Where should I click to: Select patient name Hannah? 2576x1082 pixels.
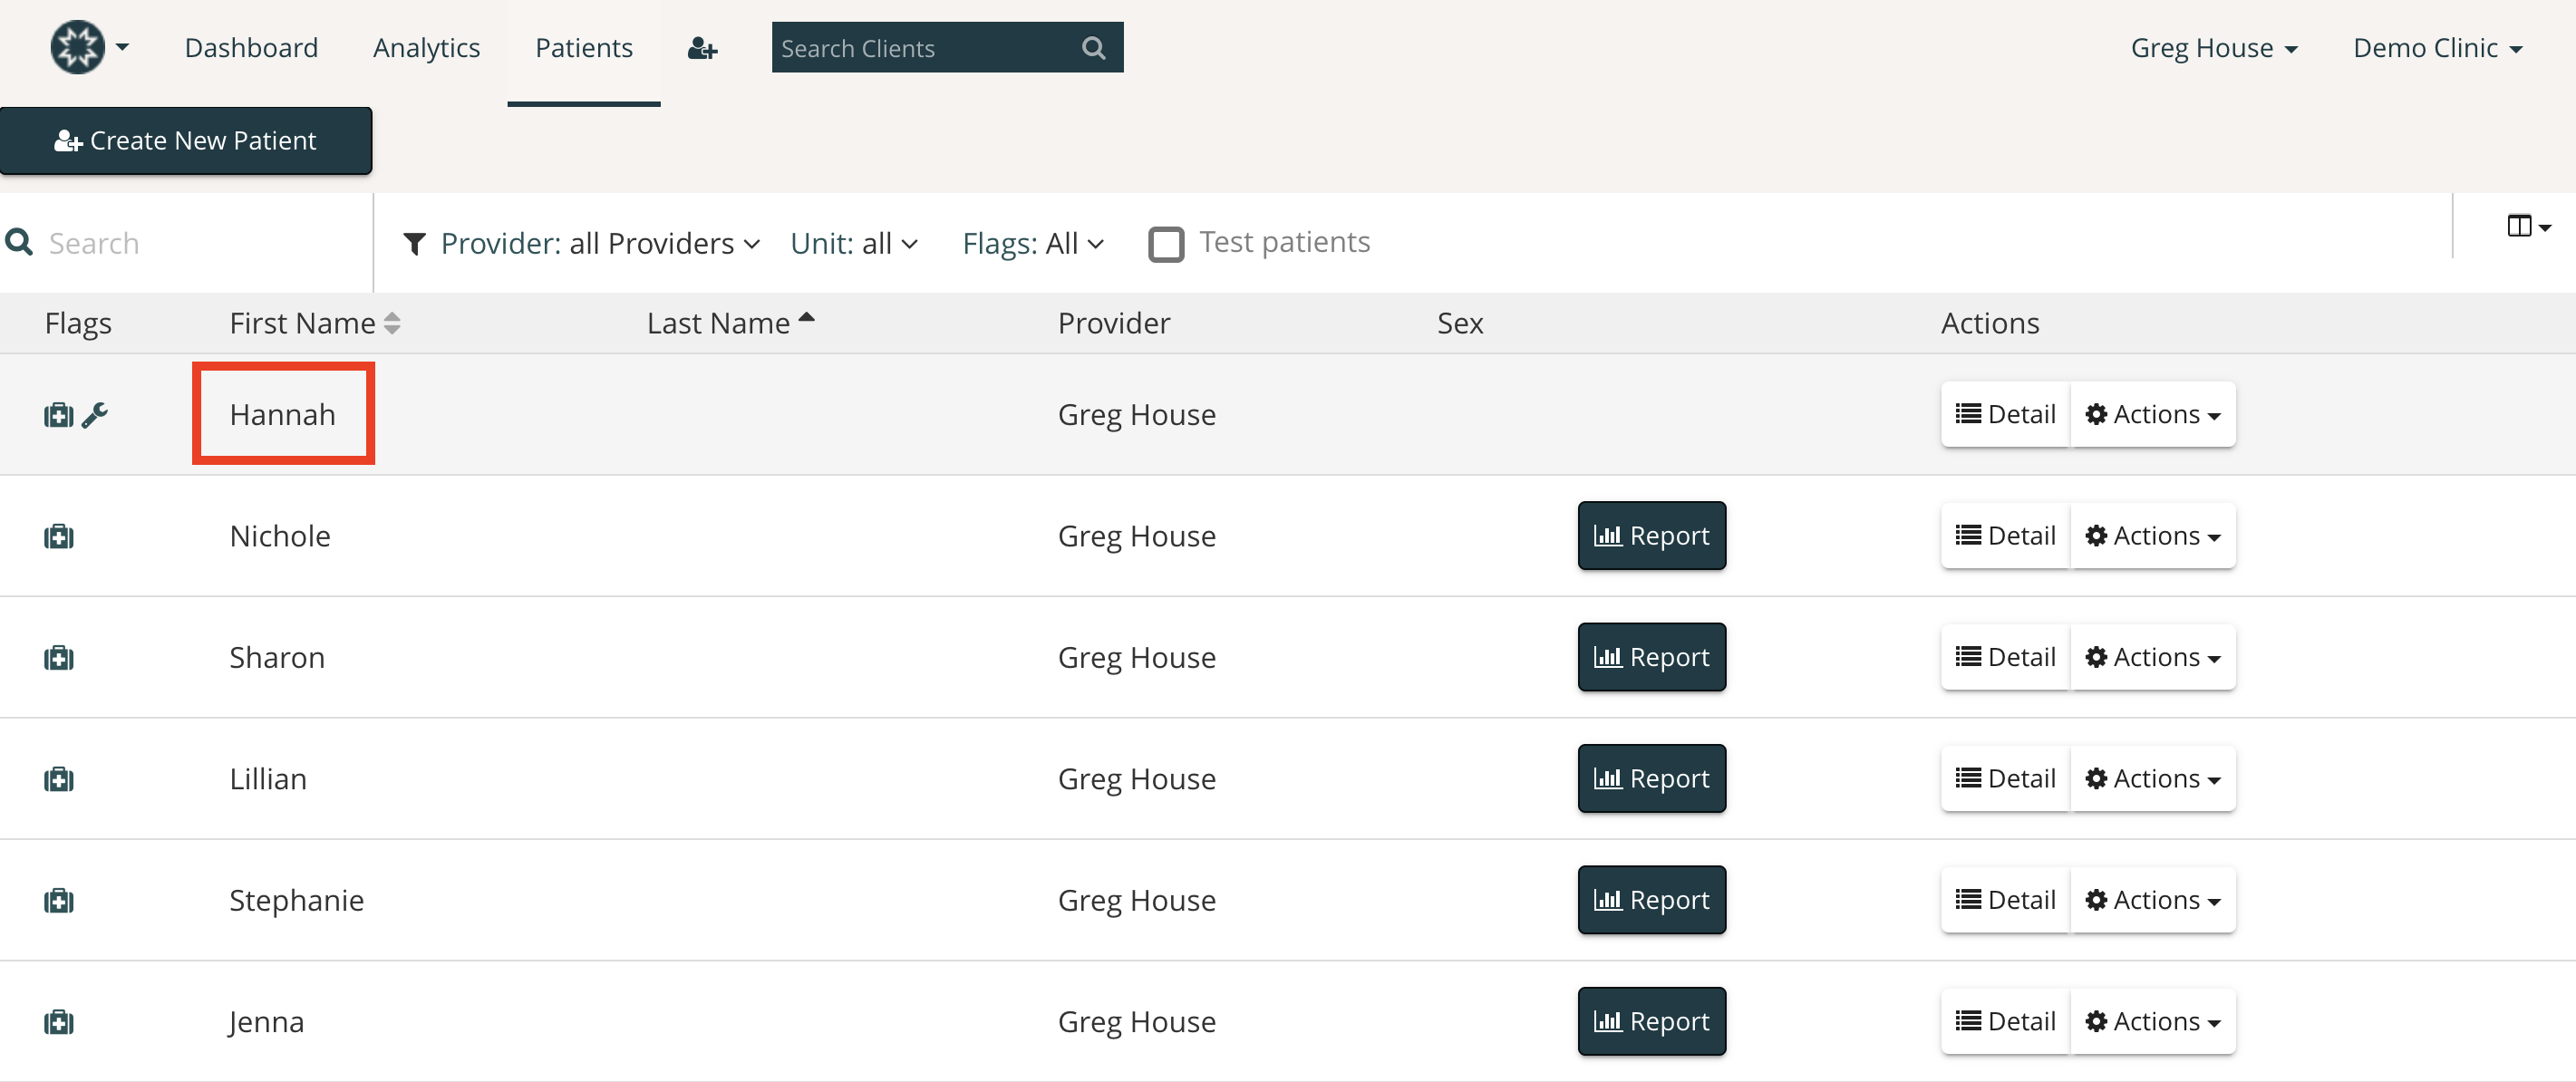click(x=282, y=414)
